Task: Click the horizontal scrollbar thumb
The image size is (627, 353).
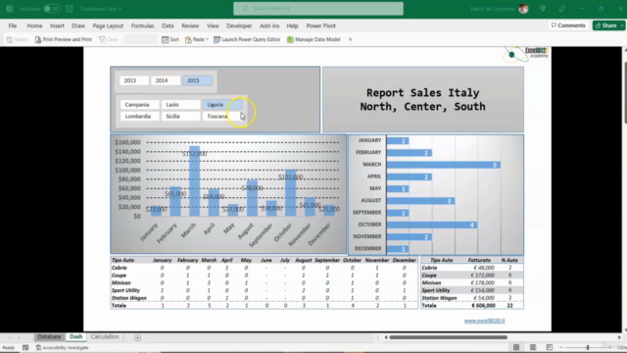Action: tap(449, 337)
